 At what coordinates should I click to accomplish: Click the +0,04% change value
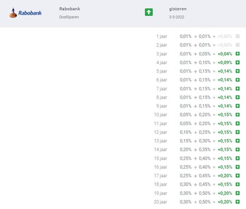[x=225, y=54]
